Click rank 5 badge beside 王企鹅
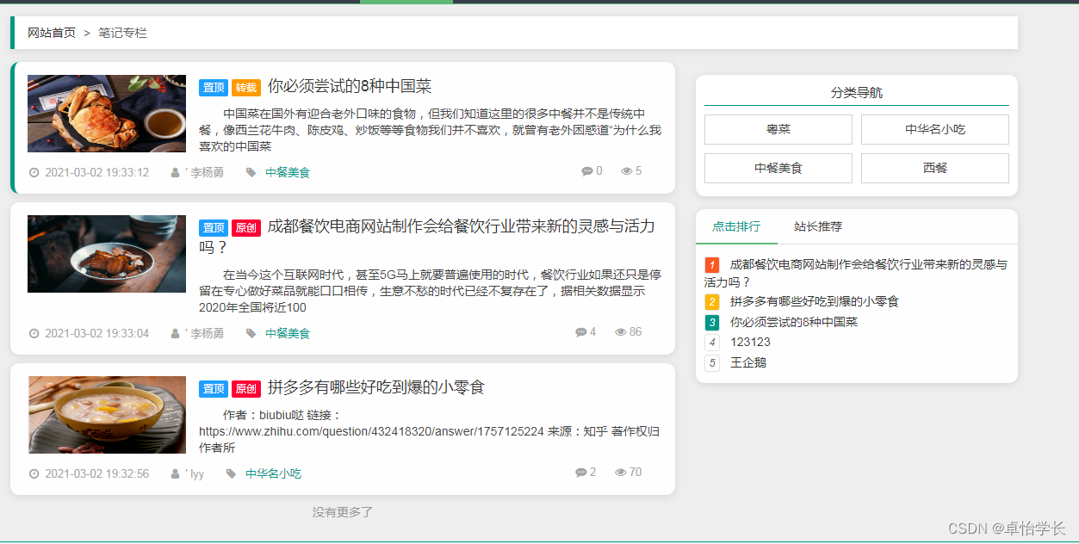The height and width of the screenshot is (544, 1079). pyautogui.click(x=712, y=363)
